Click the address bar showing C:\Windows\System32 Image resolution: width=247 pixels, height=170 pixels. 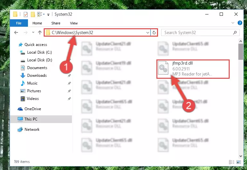tap(97, 32)
